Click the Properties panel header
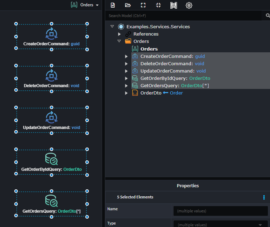Screen dimensions: 270x227 (x=188, y=186)
